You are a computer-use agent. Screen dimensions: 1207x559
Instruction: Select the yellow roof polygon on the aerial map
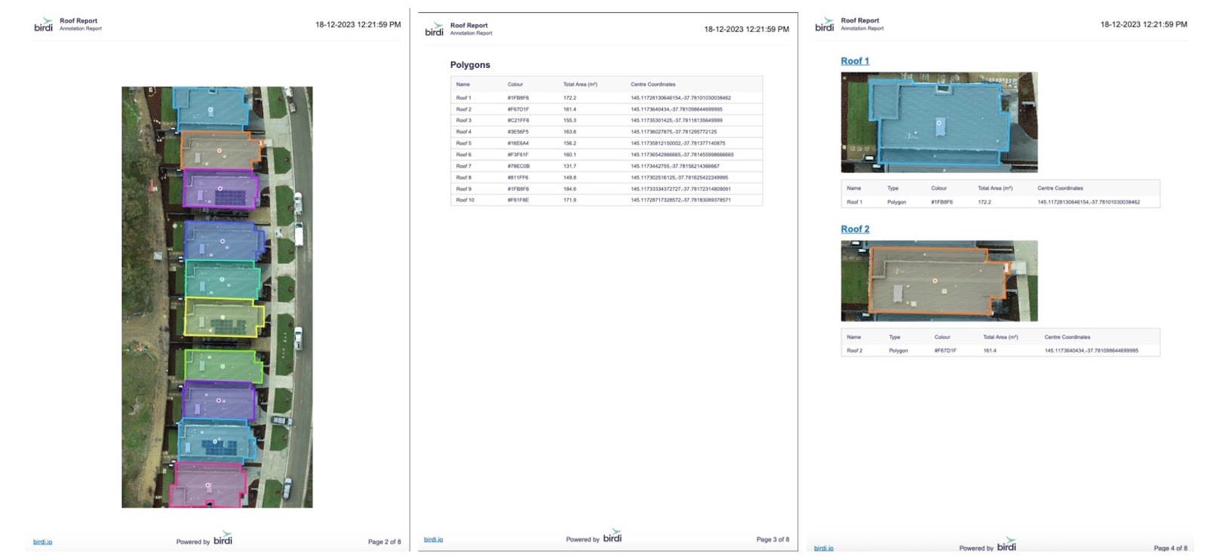pyautogui.click(x=224, y=317)
